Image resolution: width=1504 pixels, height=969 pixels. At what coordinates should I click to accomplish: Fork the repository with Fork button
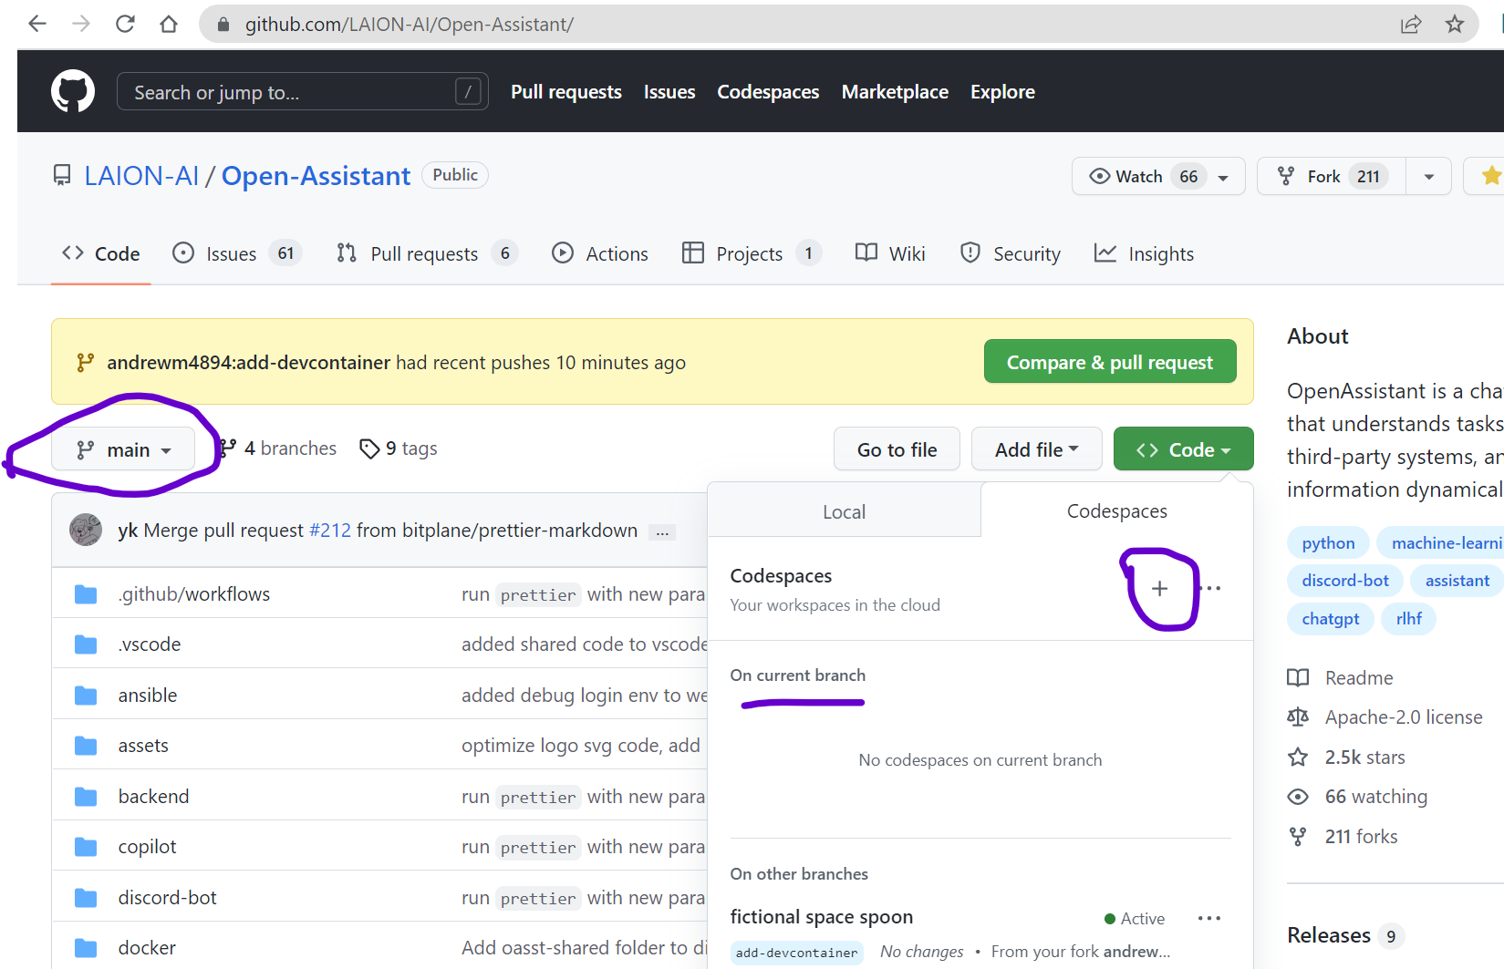[1332, 176]
